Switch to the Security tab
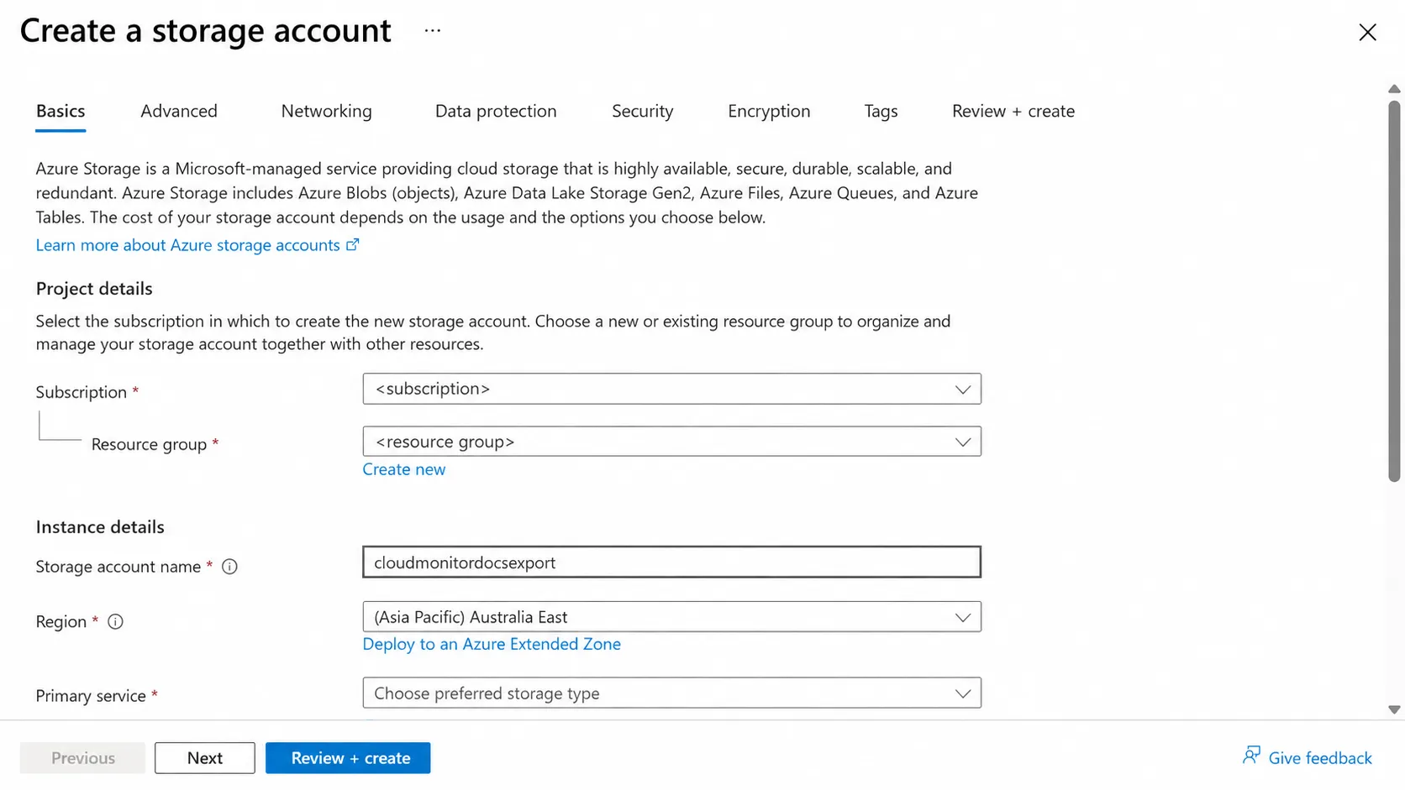This screenshot has height=790, width=1405. pyautogui.click(x=642, y=111)
